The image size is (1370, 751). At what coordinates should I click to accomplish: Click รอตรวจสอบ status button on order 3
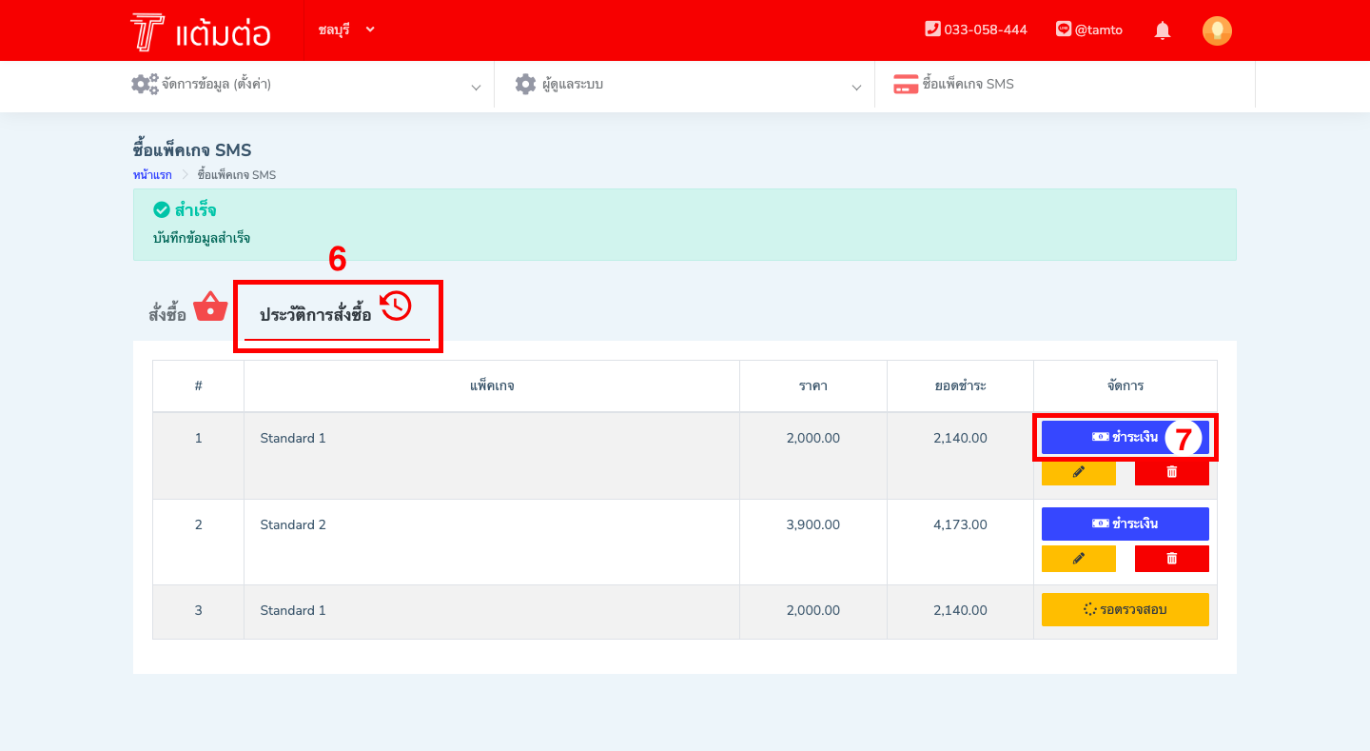pyautogui.click(x=1125, y=609)
